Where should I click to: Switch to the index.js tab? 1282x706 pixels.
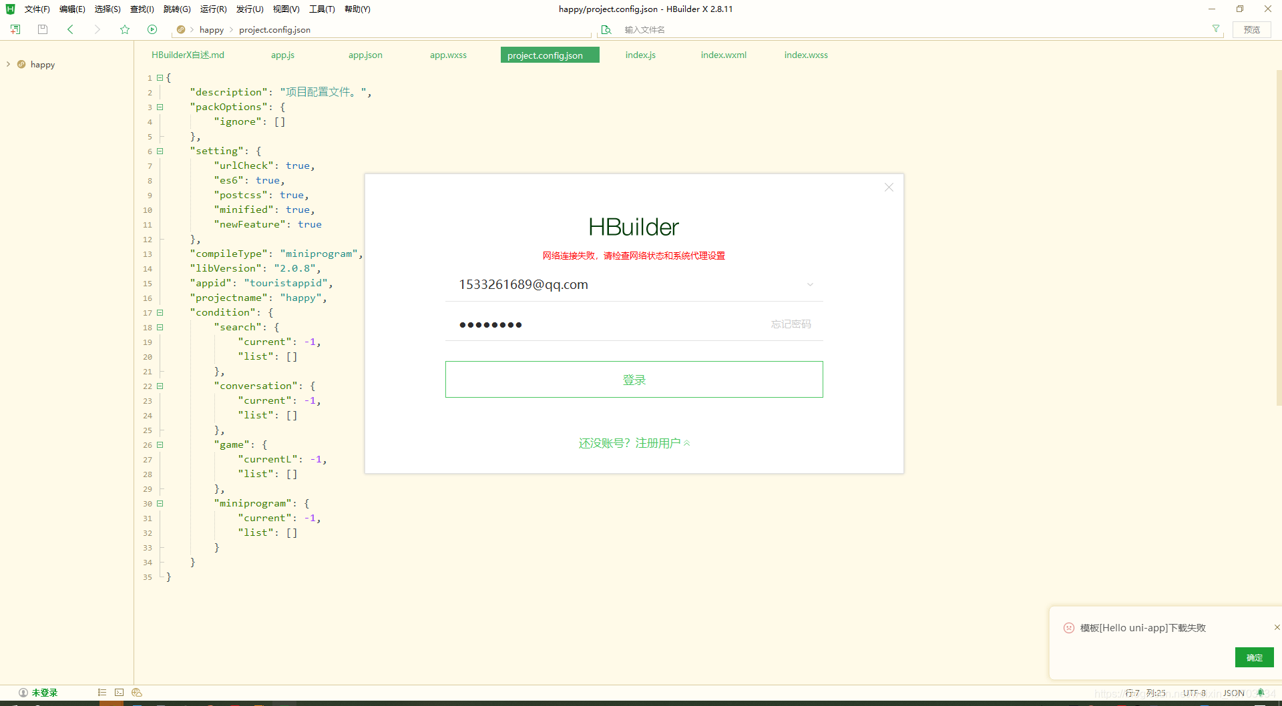(640, 55)
